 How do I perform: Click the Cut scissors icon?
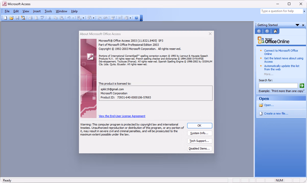pos(50,18)
